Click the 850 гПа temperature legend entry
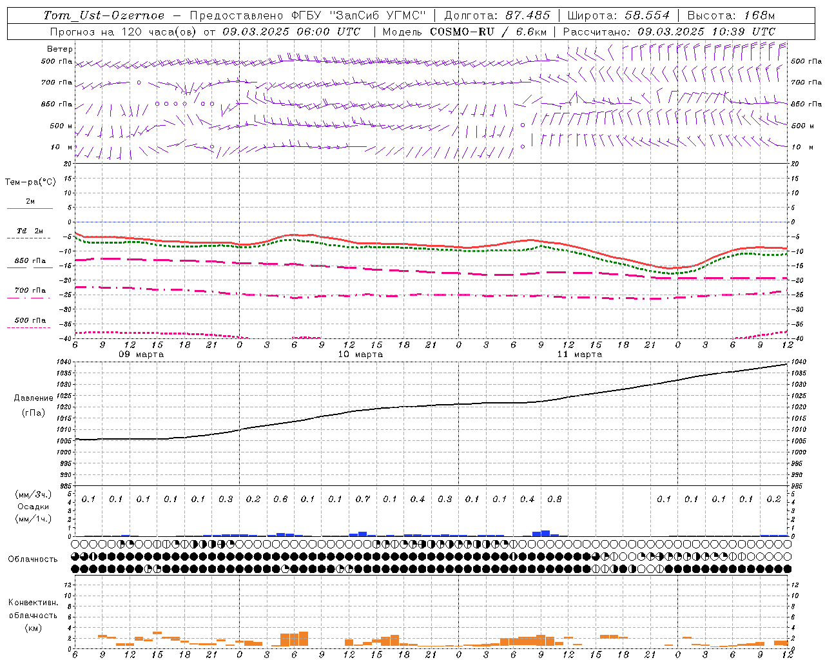Screen dimensions: 825x660 pos(30,261)
